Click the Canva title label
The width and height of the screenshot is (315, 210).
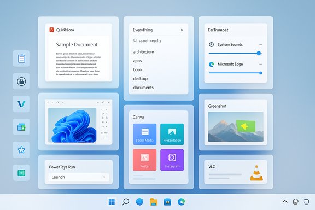[138, 117]
